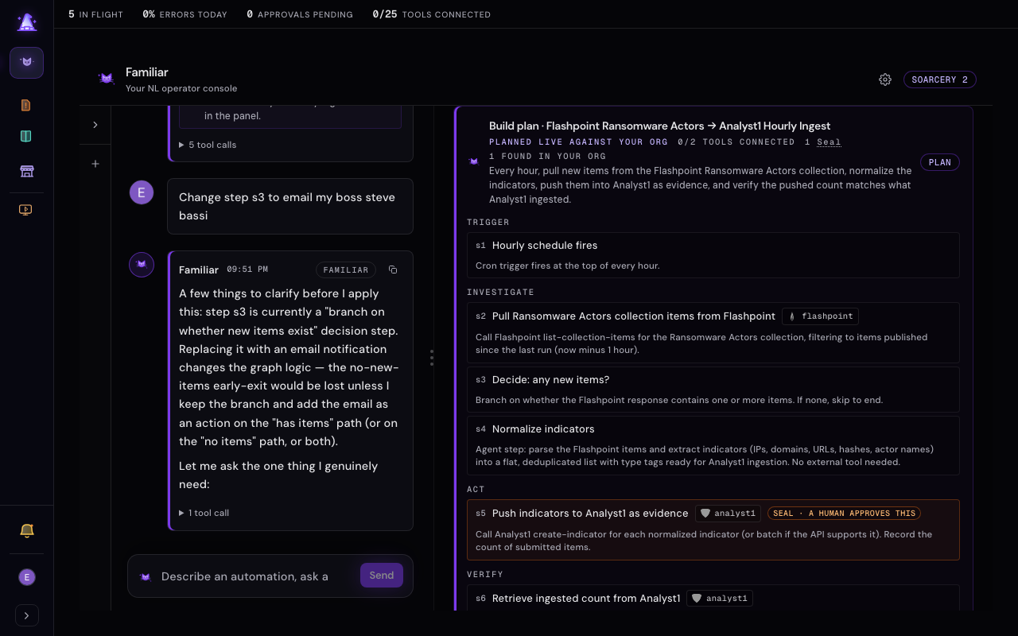
Task: Select step s5 Push indicators to Analyst1
Action: [713, 529]
